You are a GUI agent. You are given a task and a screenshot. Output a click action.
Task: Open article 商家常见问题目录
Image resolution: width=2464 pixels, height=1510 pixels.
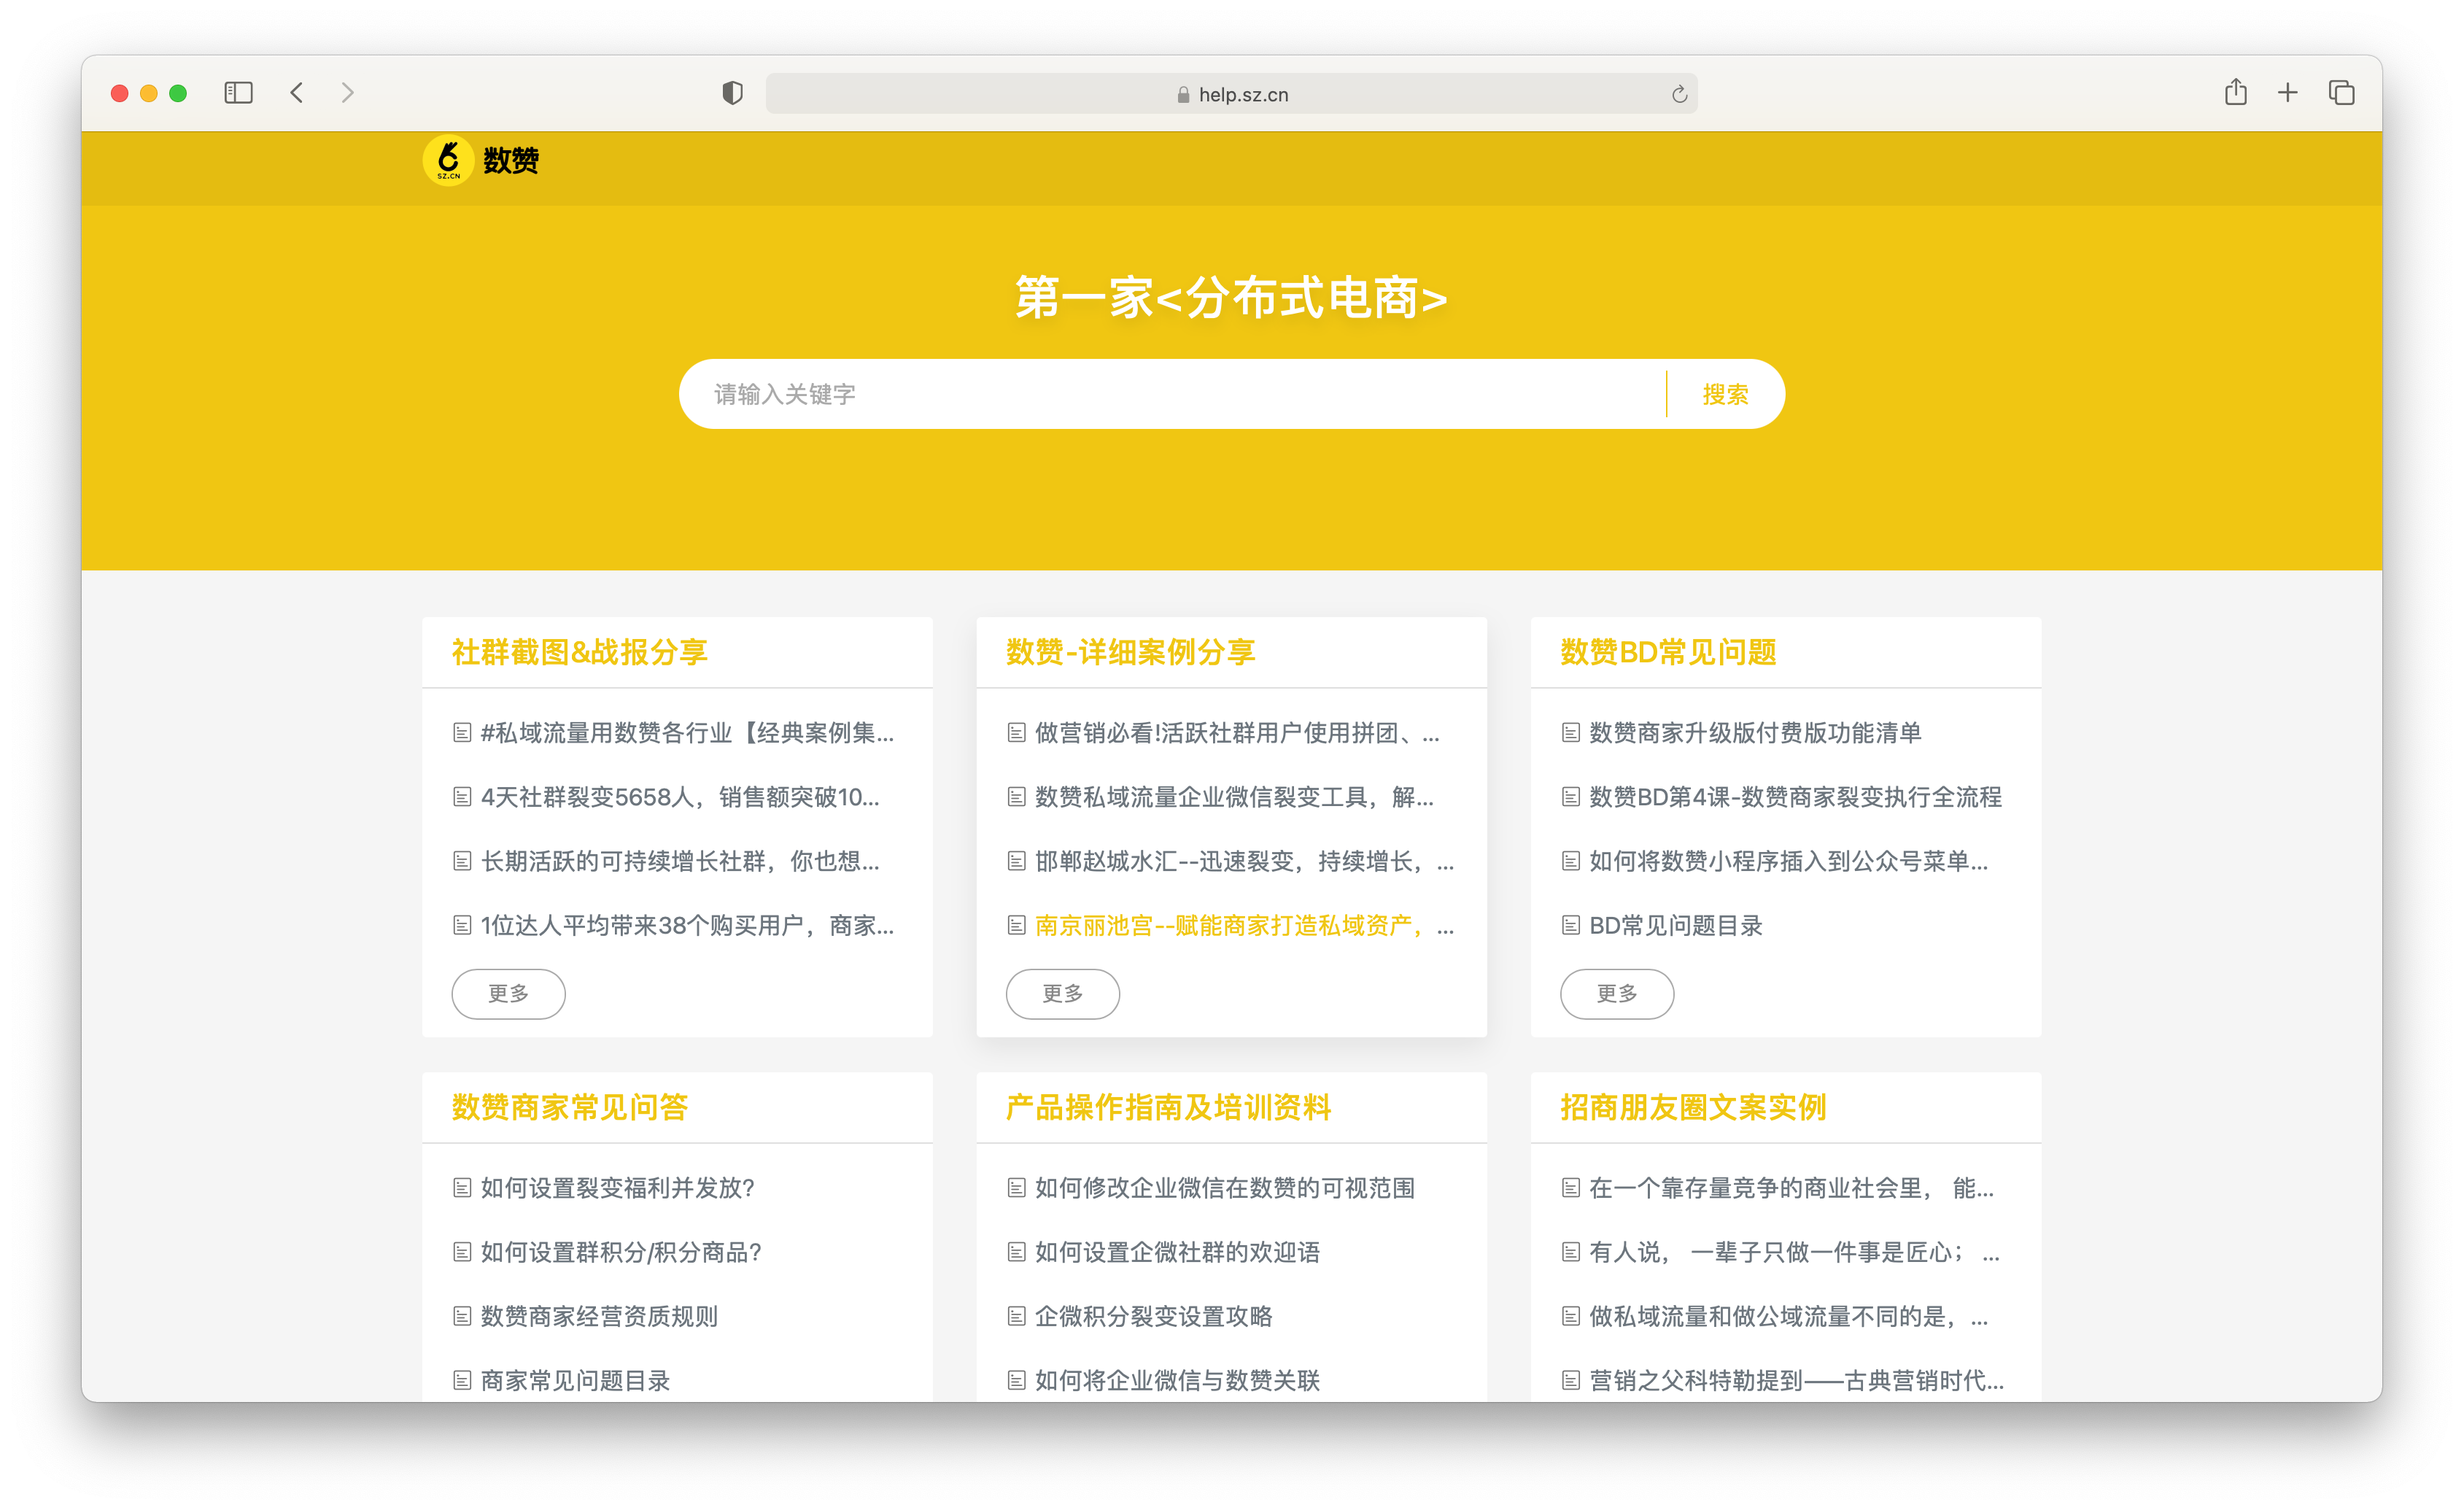point(575,1380)
